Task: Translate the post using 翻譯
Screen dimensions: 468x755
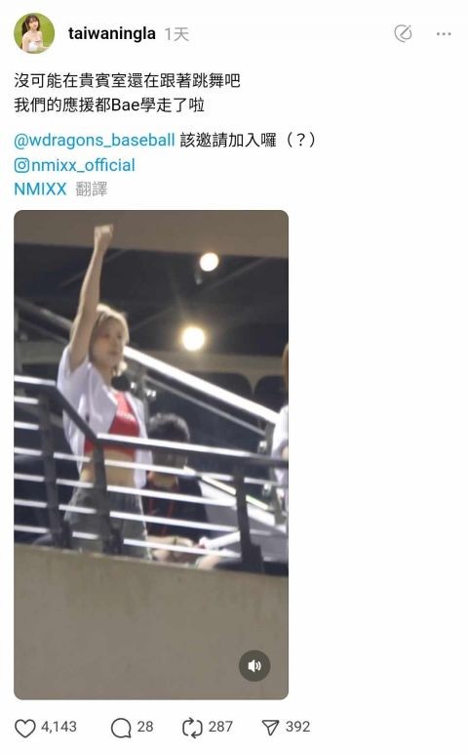Action: [x=92, y=189]
